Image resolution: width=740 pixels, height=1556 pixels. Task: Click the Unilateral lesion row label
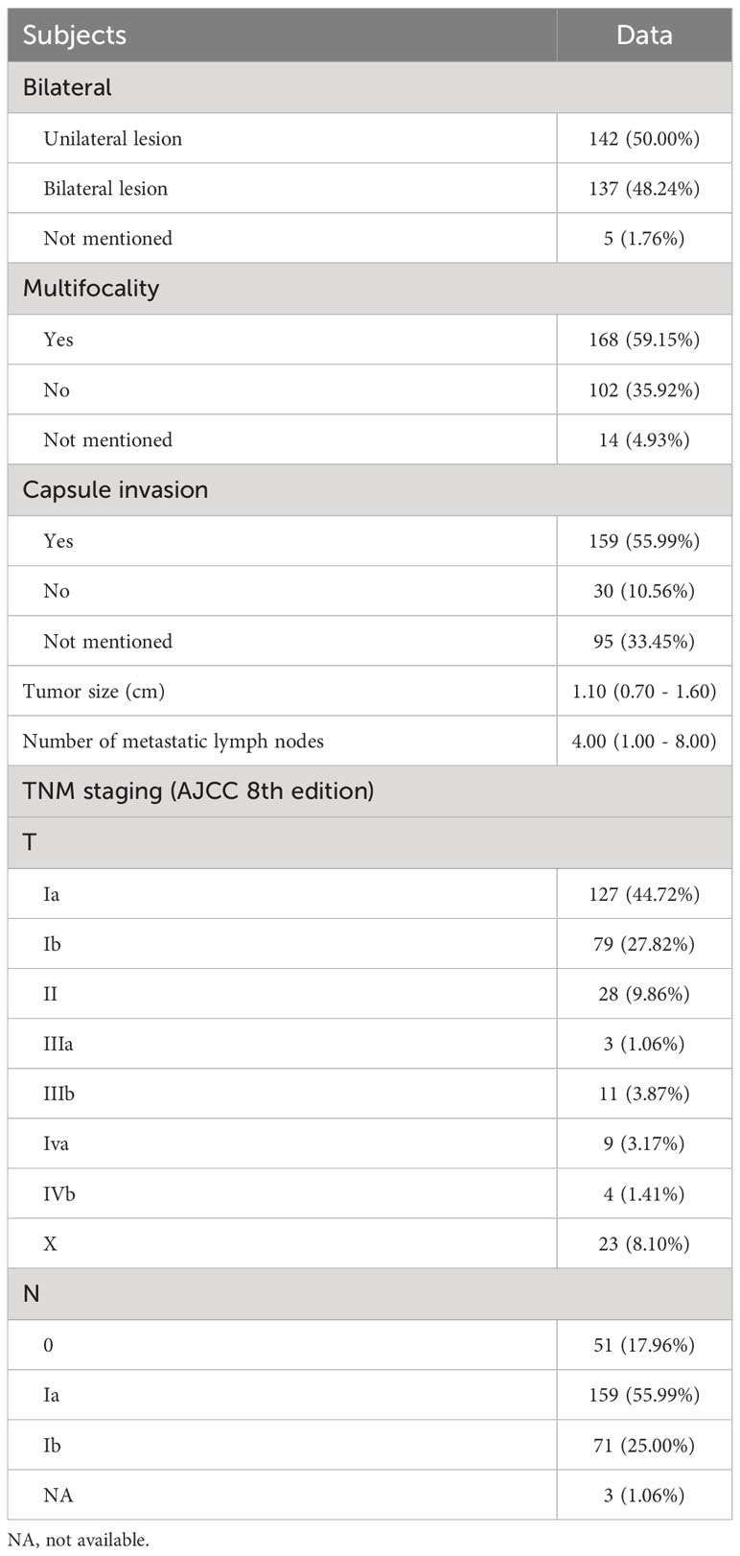pyautogui.click(x=112, y=138)
